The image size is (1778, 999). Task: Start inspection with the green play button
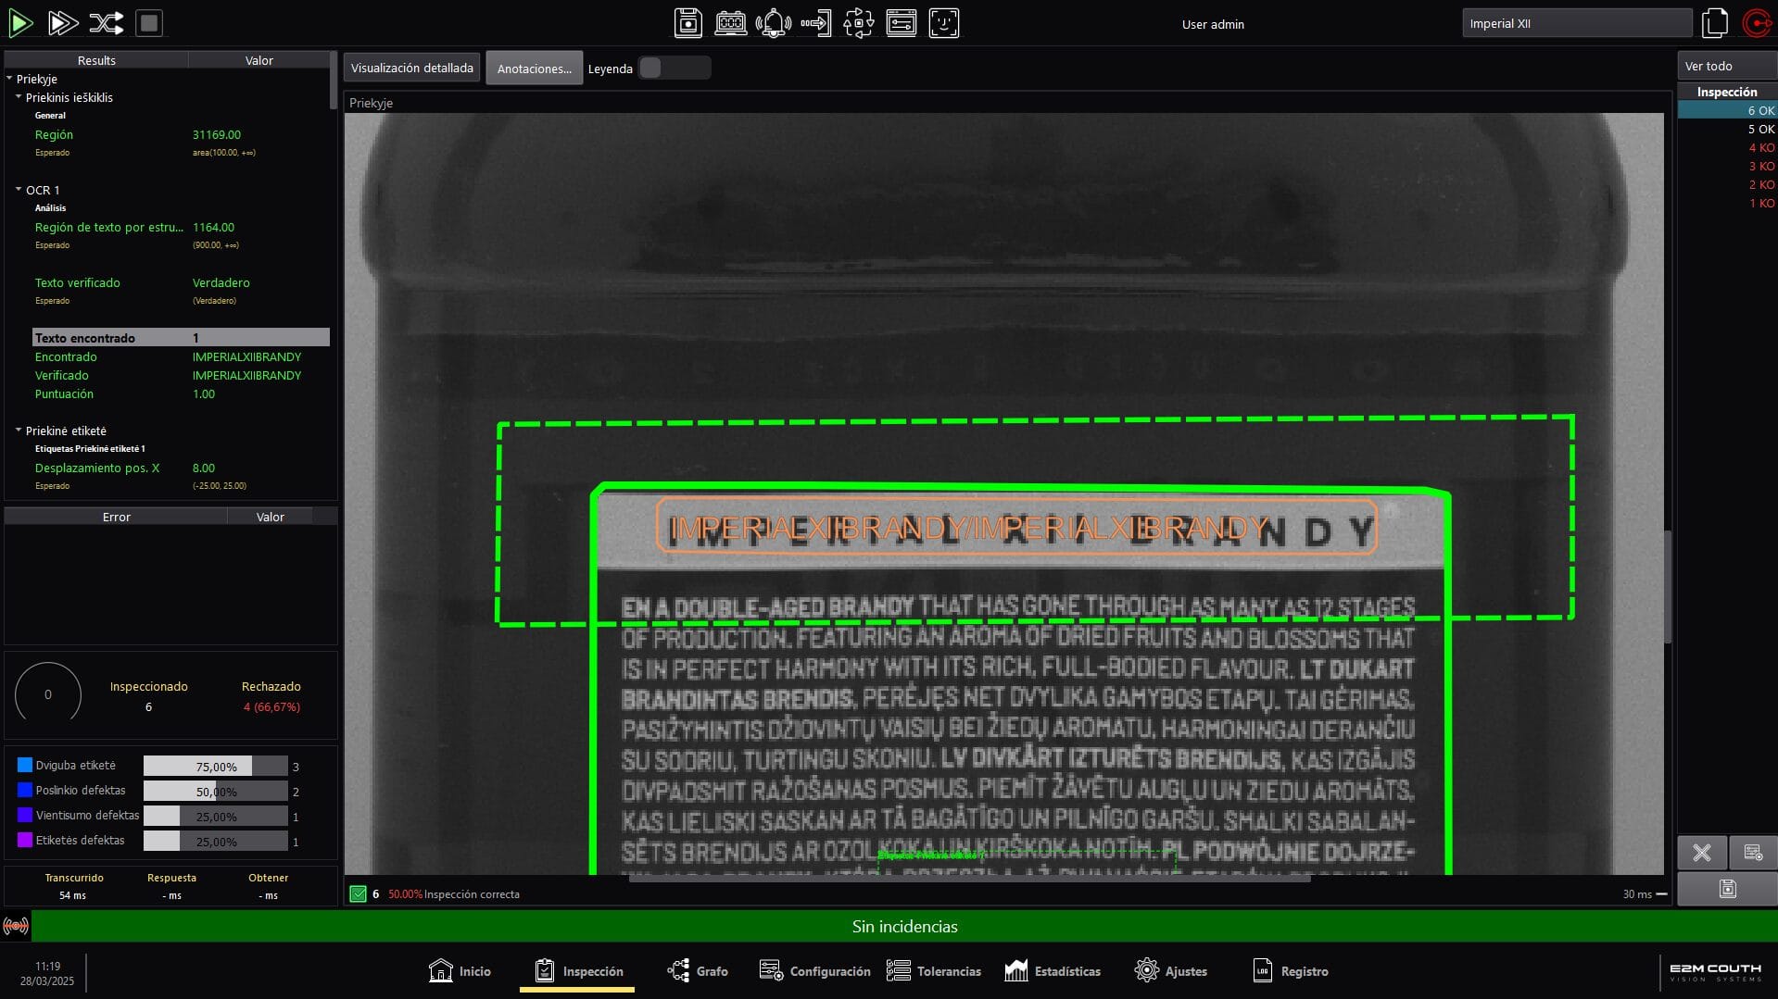(x=20, y=23)
